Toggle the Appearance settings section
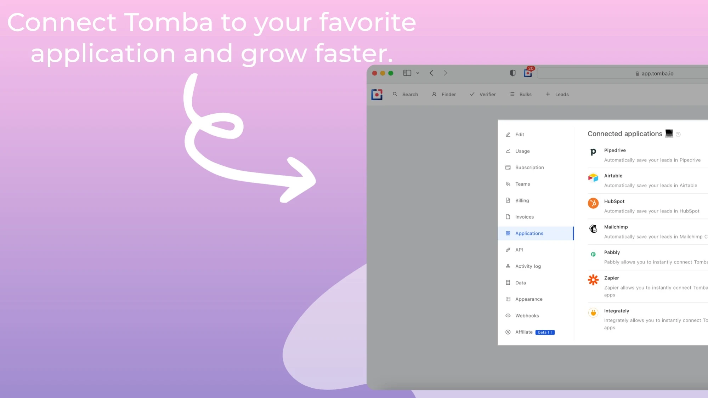 (x=528, y=299)
